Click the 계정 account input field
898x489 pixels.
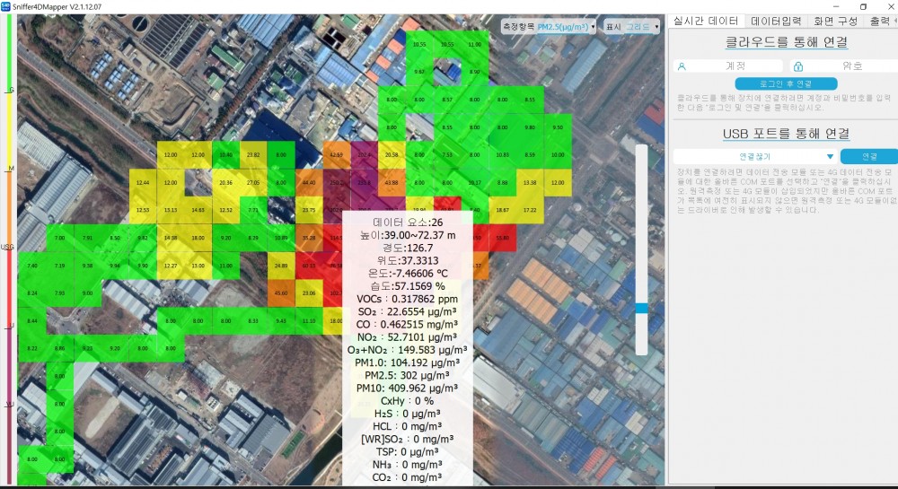point(735,65)
